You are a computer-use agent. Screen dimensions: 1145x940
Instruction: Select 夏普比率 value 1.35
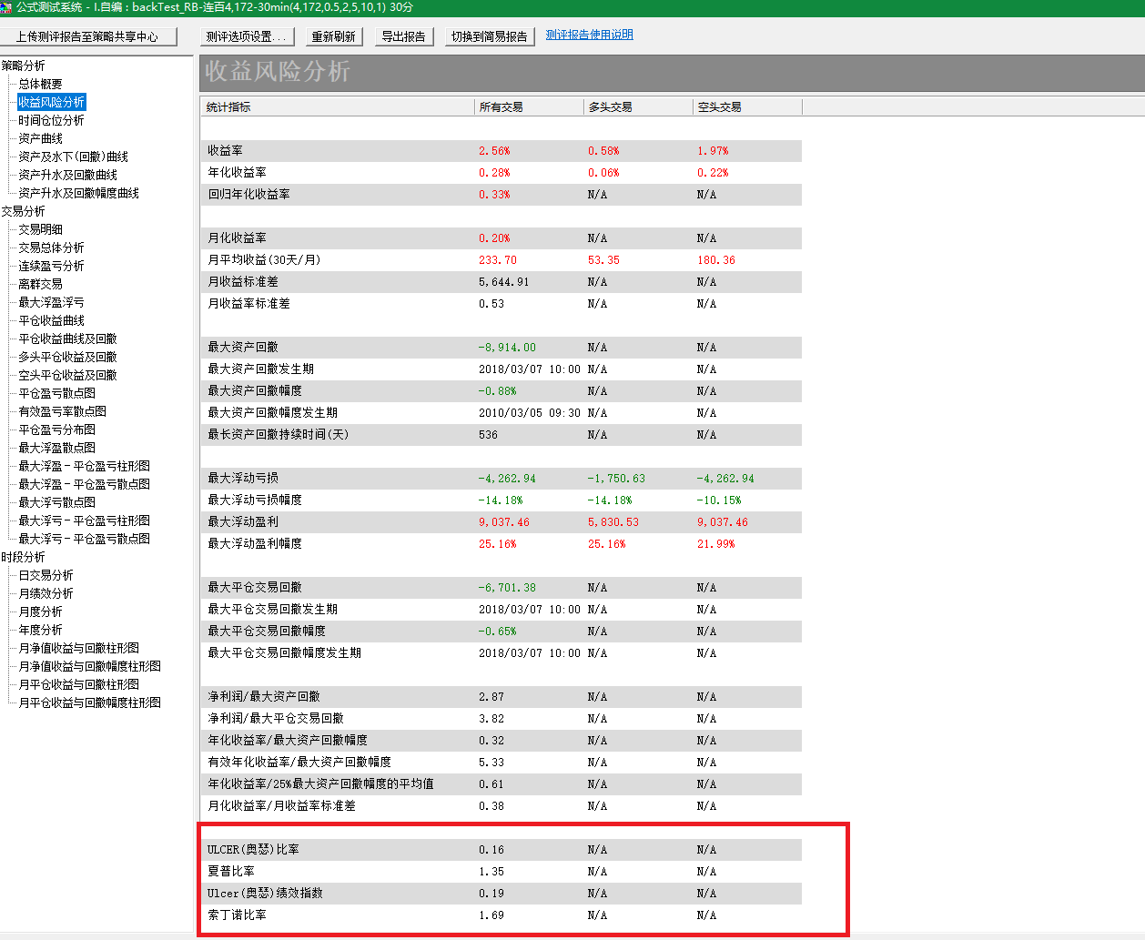(x=491, y=871)
